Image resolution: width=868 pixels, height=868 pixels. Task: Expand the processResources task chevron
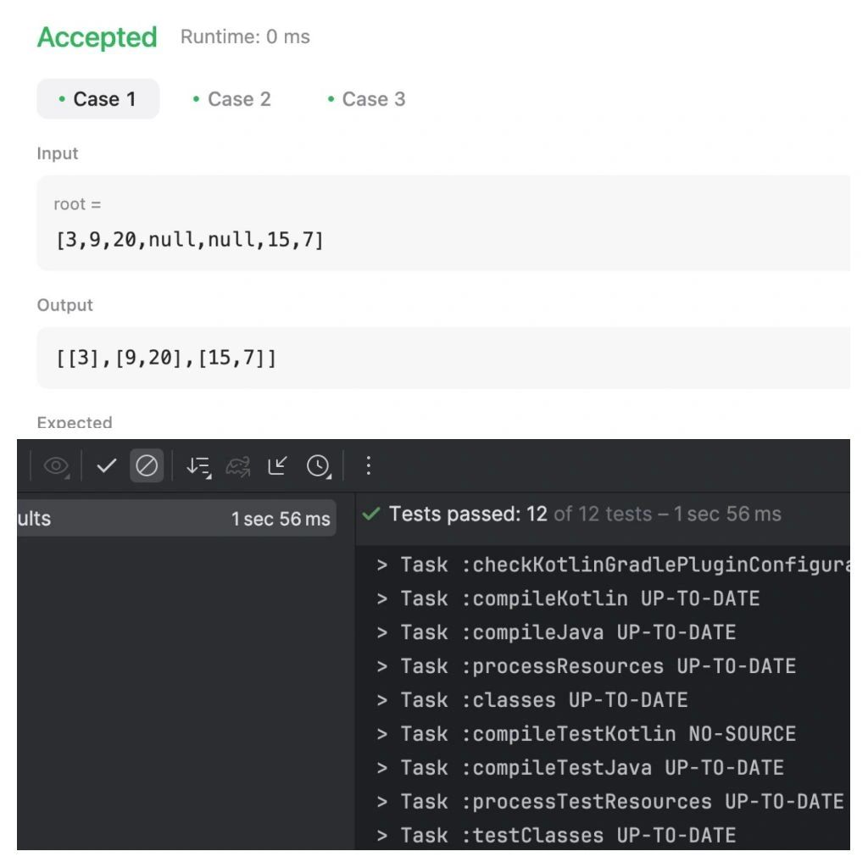(381, 666)
